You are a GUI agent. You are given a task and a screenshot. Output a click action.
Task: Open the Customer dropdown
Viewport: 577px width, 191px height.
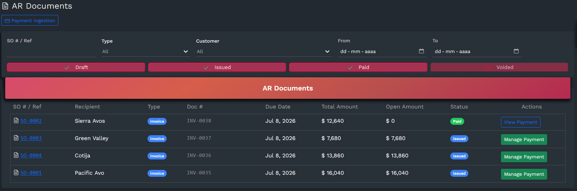264,51
